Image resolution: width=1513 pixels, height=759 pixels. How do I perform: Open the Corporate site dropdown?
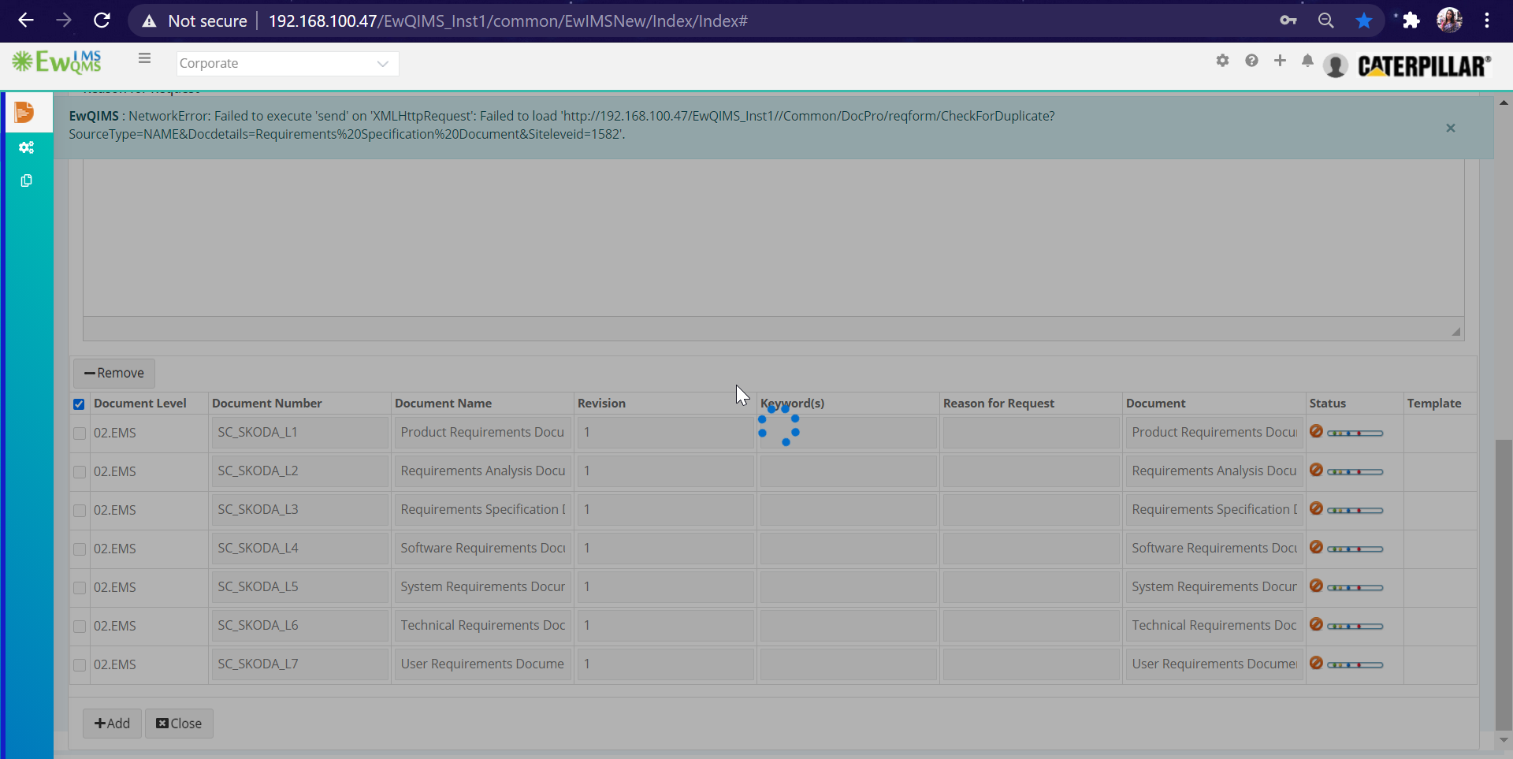tap(288, 63)
